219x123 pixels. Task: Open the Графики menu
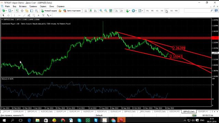pos(33,6)
